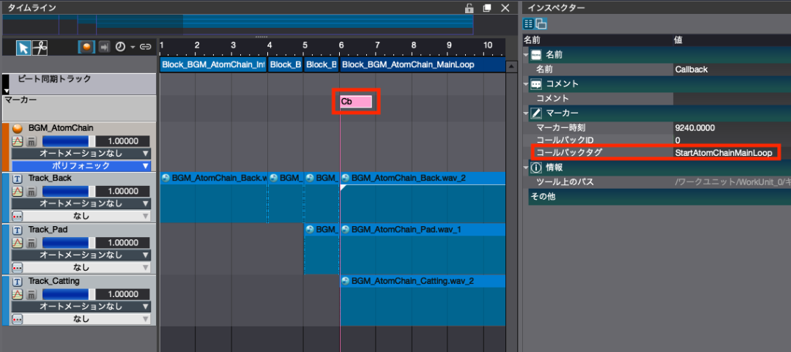This screenshot has width=791, height=352.
Task: Adjust the Track_Pad volume slider
Action: tap(66, 243)
